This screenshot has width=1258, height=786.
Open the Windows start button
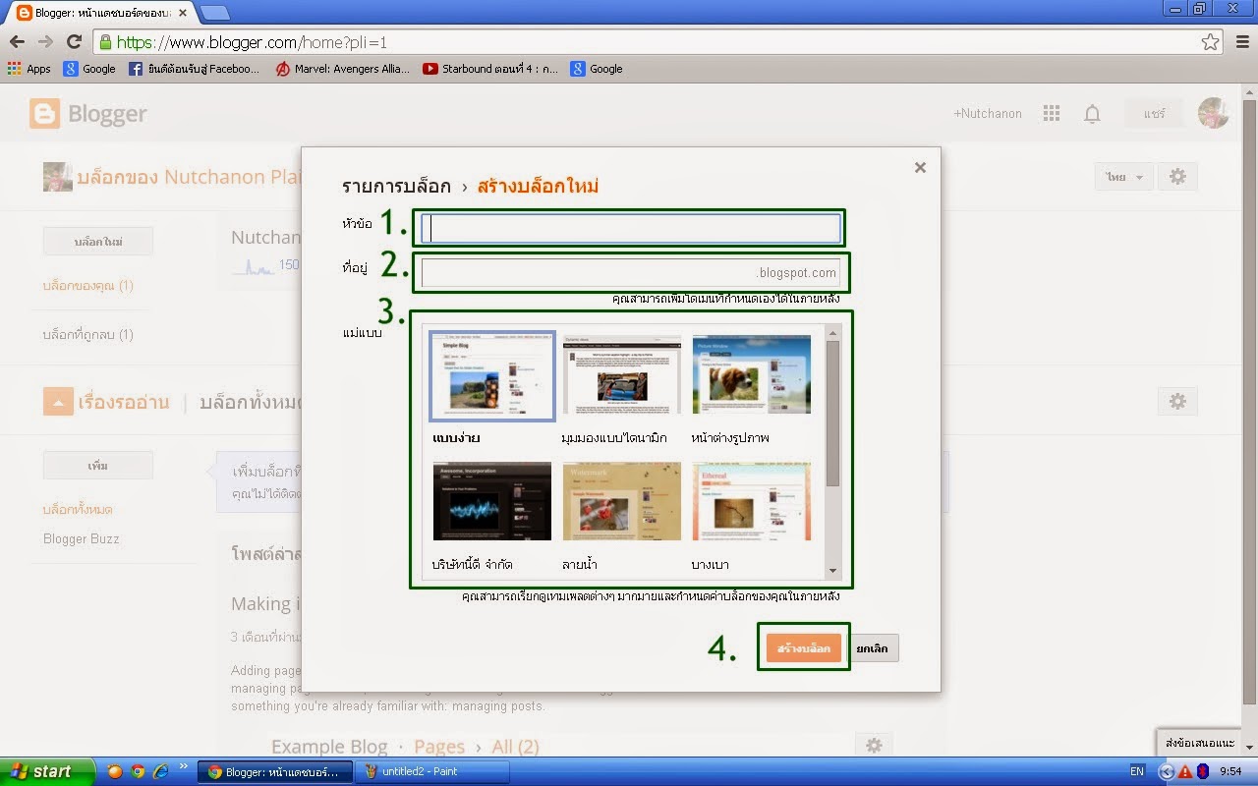[x=48, y=771]
